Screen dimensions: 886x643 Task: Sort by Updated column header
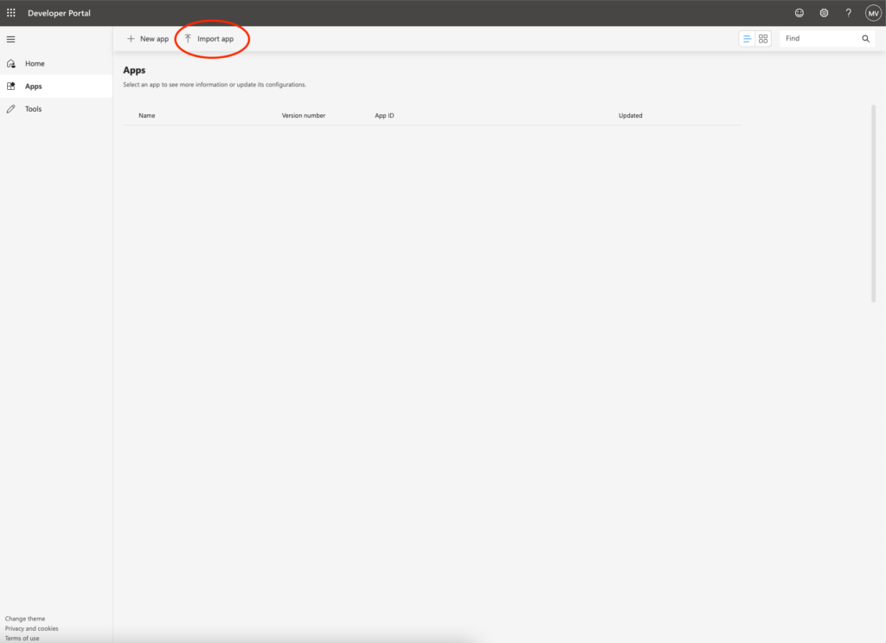pyautogui.click(x=630, y=115)
